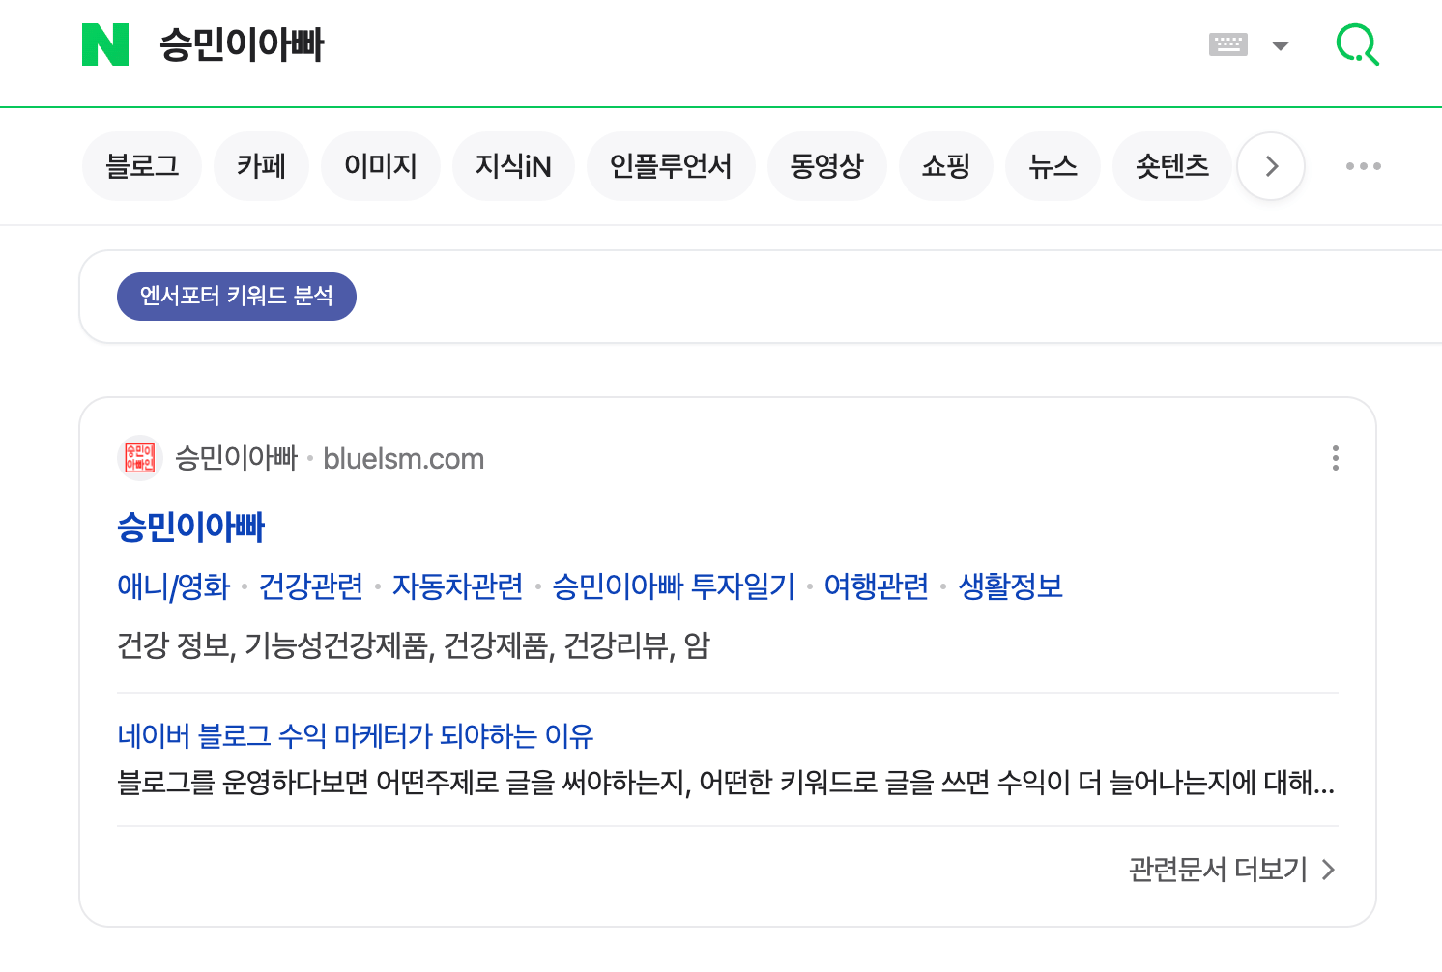
Task: Expand related documents via 관련문서 더보기
Action: tap(1218, 870)
